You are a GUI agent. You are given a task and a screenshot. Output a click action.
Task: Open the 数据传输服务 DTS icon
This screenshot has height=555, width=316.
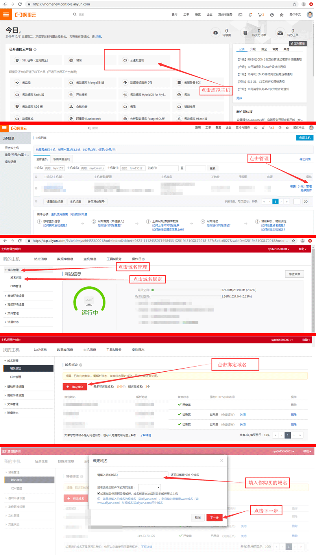point(126,83)
